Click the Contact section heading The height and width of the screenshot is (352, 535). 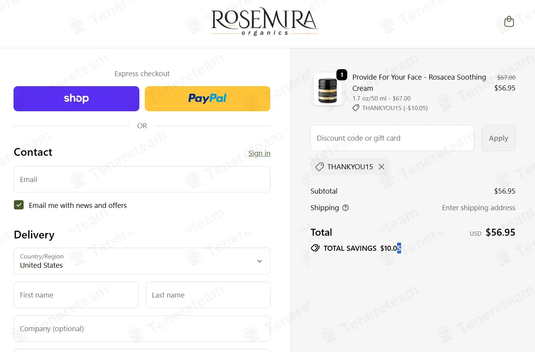33,152
